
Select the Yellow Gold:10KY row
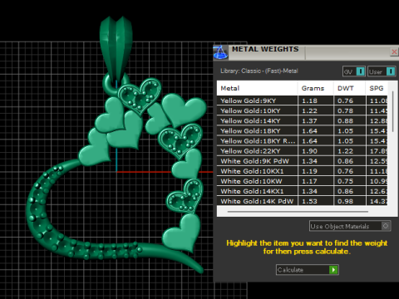pyautogui.click(x=302, y=110)
